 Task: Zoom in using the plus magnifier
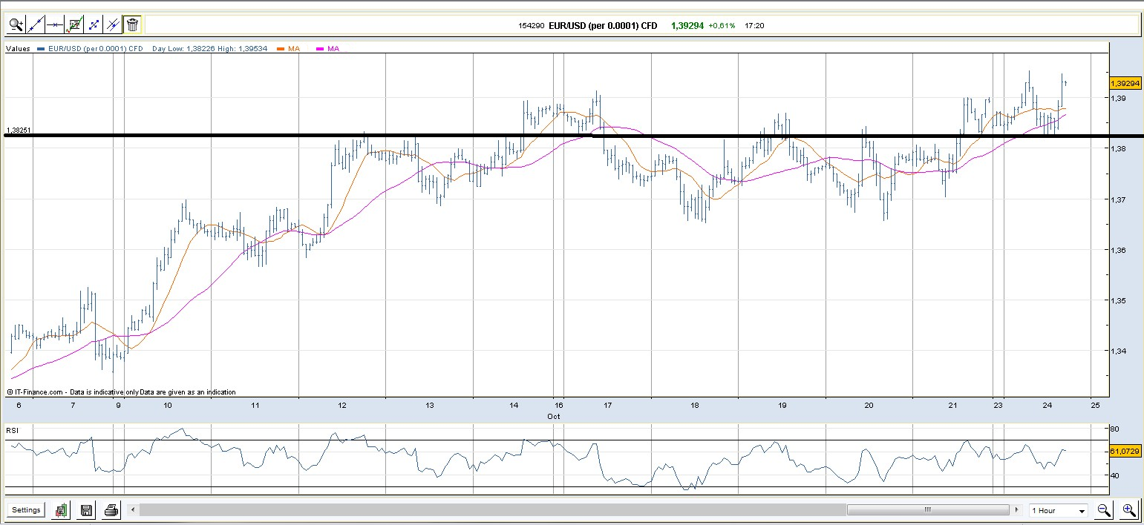[x=1128, y=510]
